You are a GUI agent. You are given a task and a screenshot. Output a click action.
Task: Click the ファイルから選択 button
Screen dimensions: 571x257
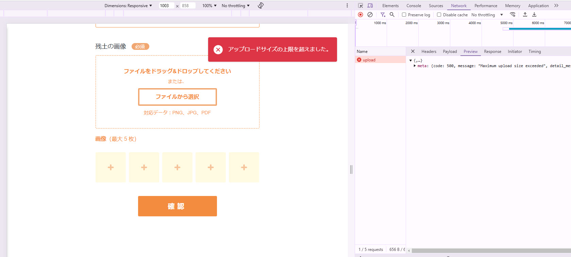pos(177,97)
